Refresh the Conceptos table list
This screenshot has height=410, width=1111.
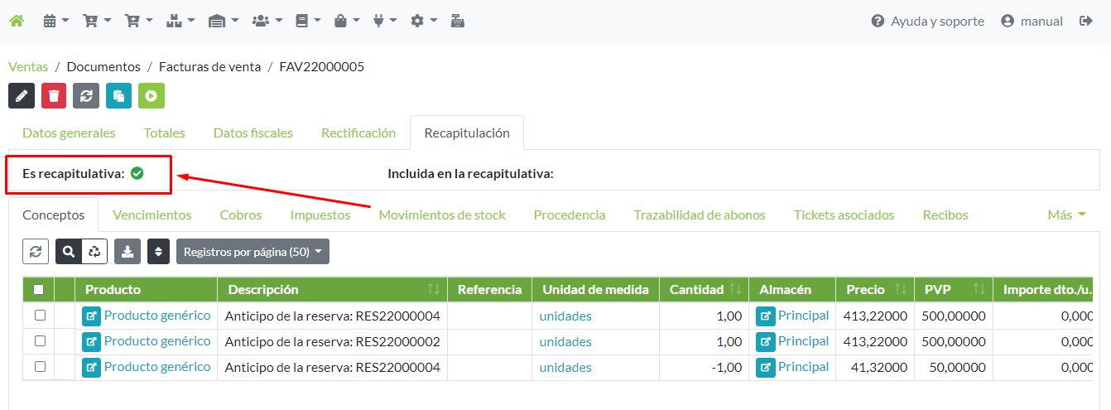click(36, 252)
